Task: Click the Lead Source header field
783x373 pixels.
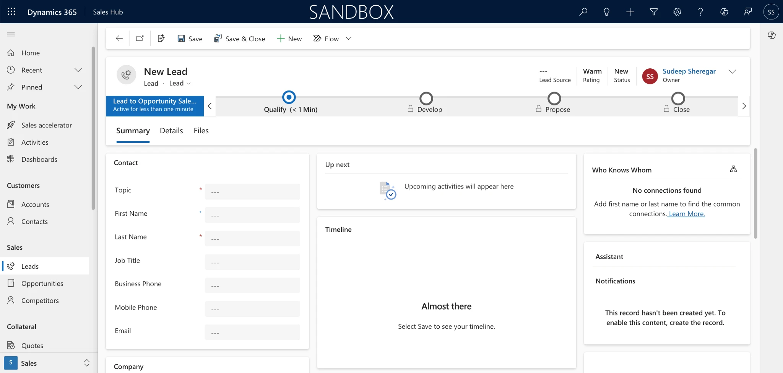Action: tap(555, 75)
